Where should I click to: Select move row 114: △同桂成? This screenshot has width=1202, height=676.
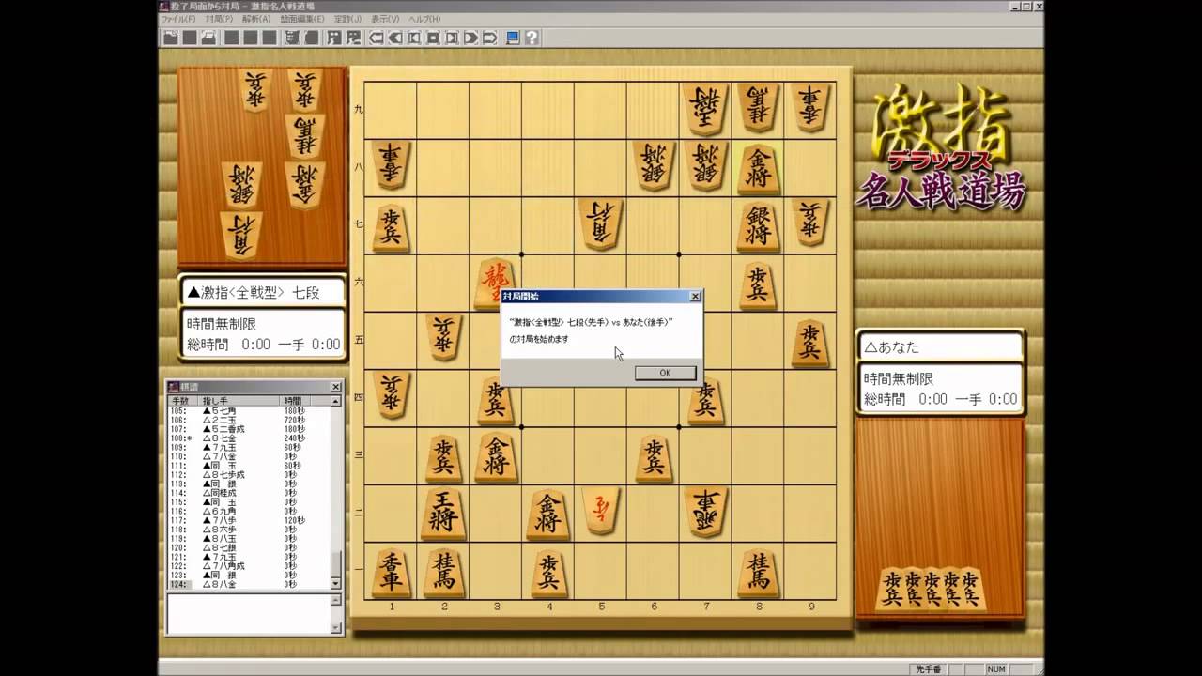pos(249,493)
